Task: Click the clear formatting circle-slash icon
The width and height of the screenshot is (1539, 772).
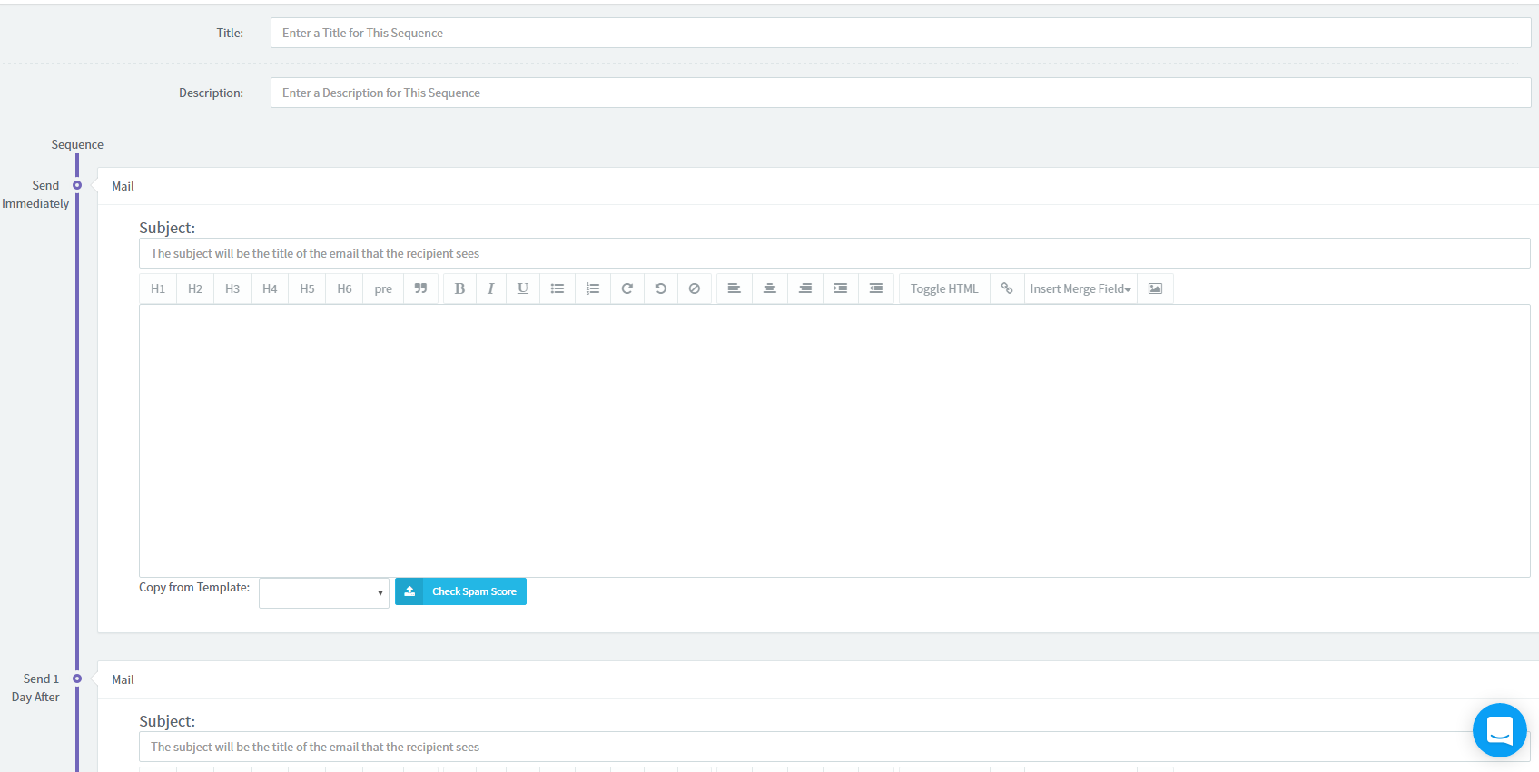Action: (x=695, y=288)
